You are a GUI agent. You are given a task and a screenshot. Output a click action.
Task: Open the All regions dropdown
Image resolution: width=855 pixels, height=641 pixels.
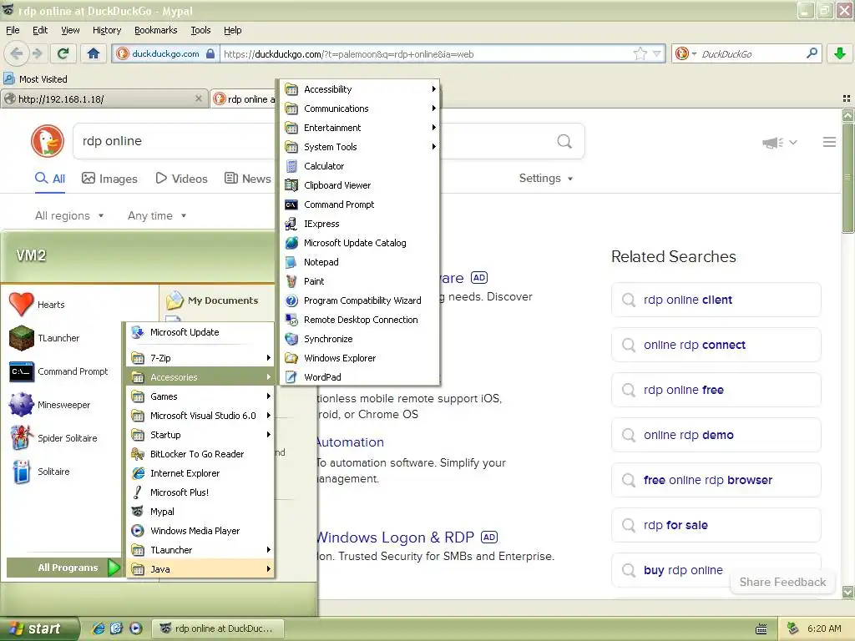tap(69, 216)
